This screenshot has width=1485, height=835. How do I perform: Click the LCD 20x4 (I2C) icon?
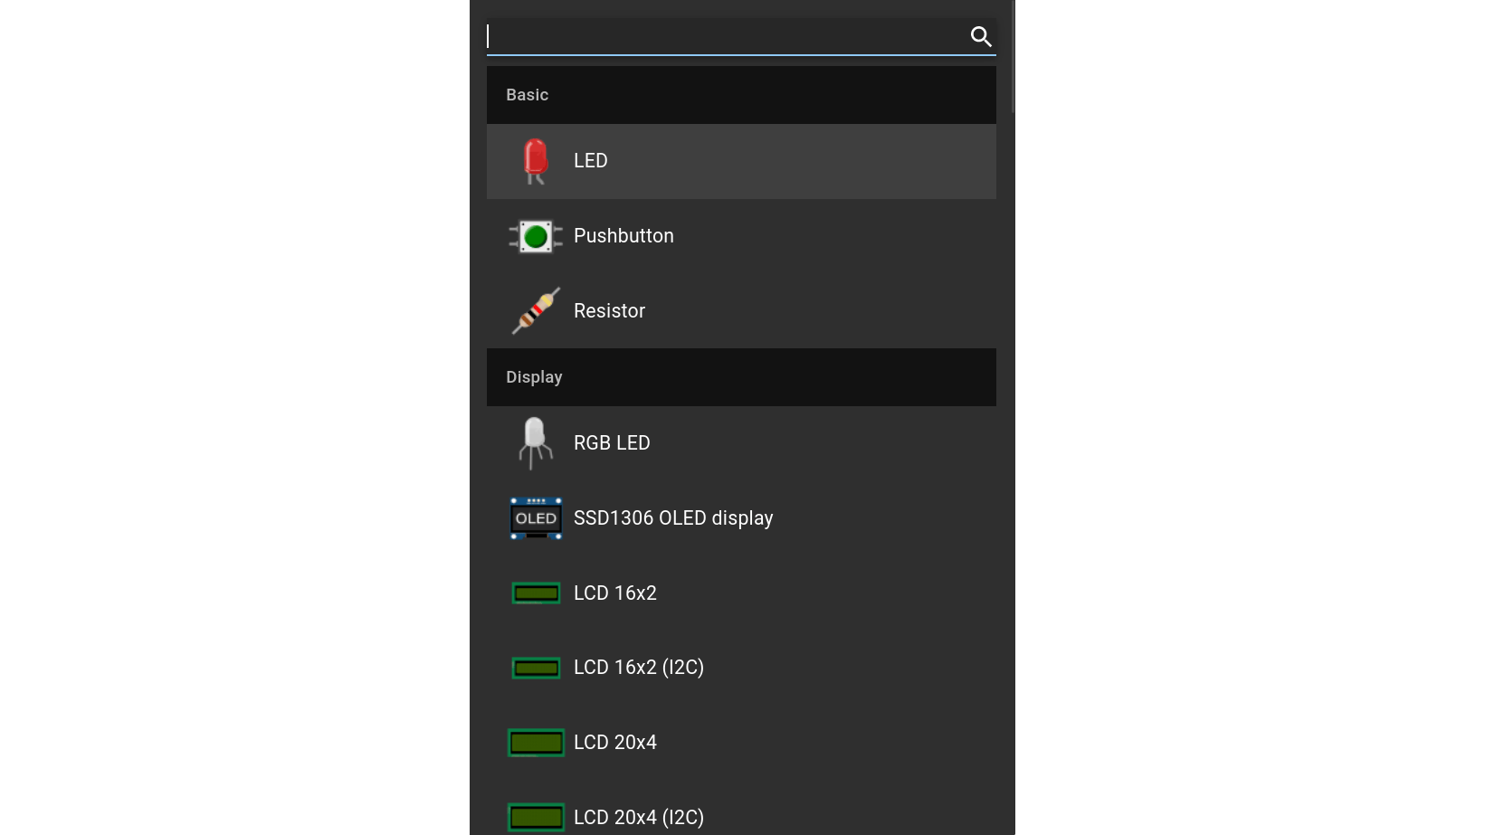(x=536, y=818)
